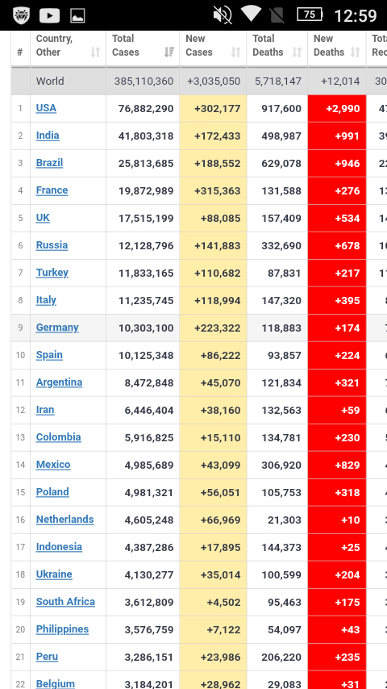The image size is (387, 689).
Task: Sort table by Total Cases icon
Action: pyautogui.click(x=169, y=52)
